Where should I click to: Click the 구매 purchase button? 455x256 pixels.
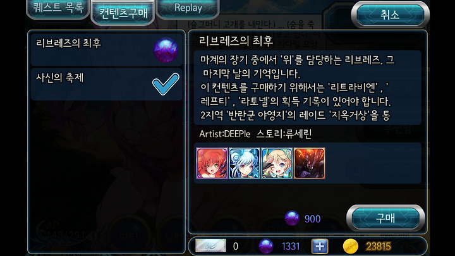click(x=385, y=218)
